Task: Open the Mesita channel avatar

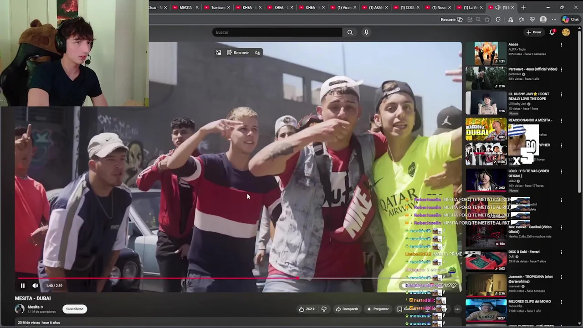Action: tap(20, 309)
